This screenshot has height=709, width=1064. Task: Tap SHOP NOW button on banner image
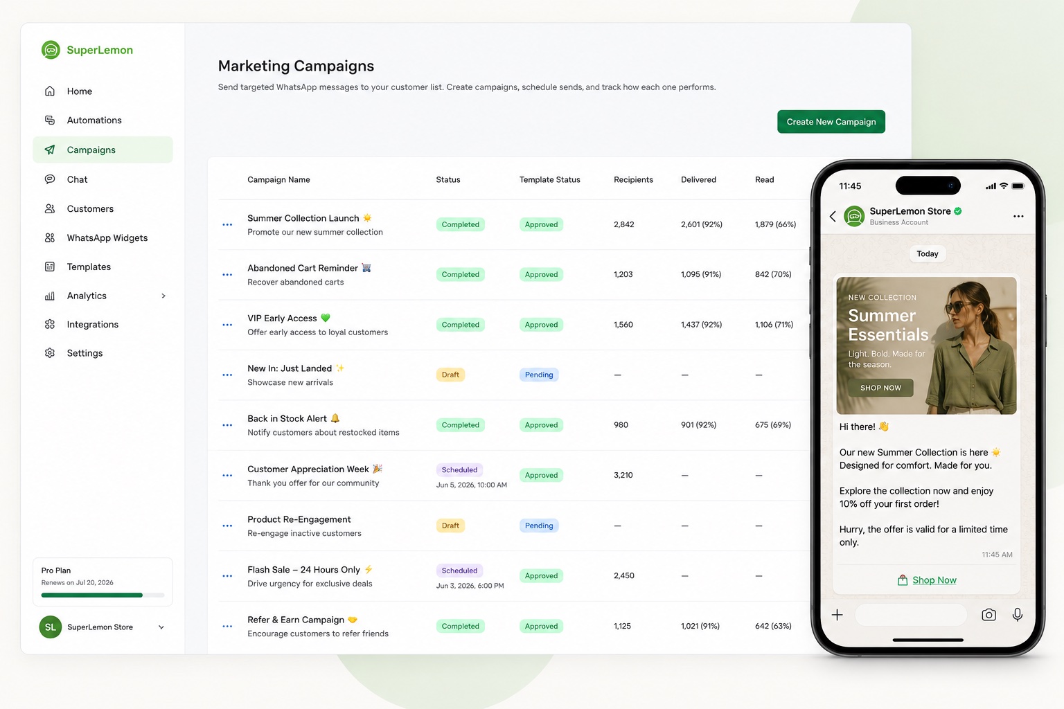tap(881, 388)
